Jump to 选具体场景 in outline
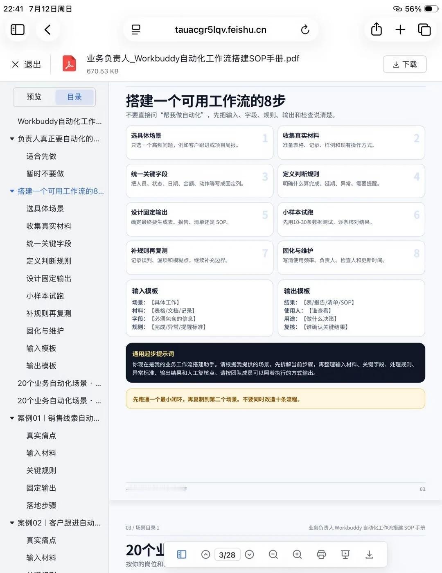 point(45,208)
